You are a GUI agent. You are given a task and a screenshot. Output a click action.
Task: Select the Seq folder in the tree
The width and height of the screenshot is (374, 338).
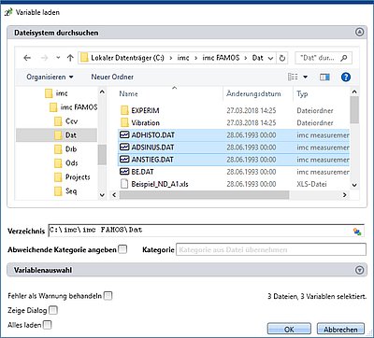65,190
